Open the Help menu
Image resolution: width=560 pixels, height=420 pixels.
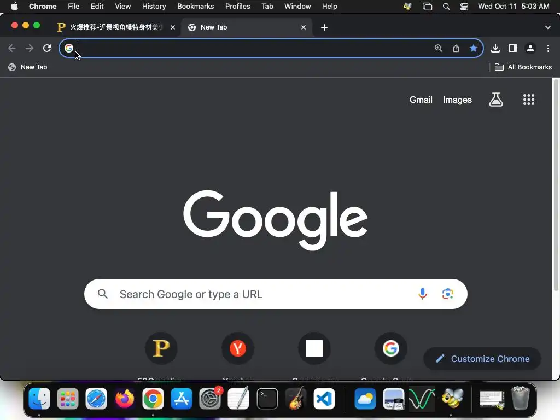point(329,7)
